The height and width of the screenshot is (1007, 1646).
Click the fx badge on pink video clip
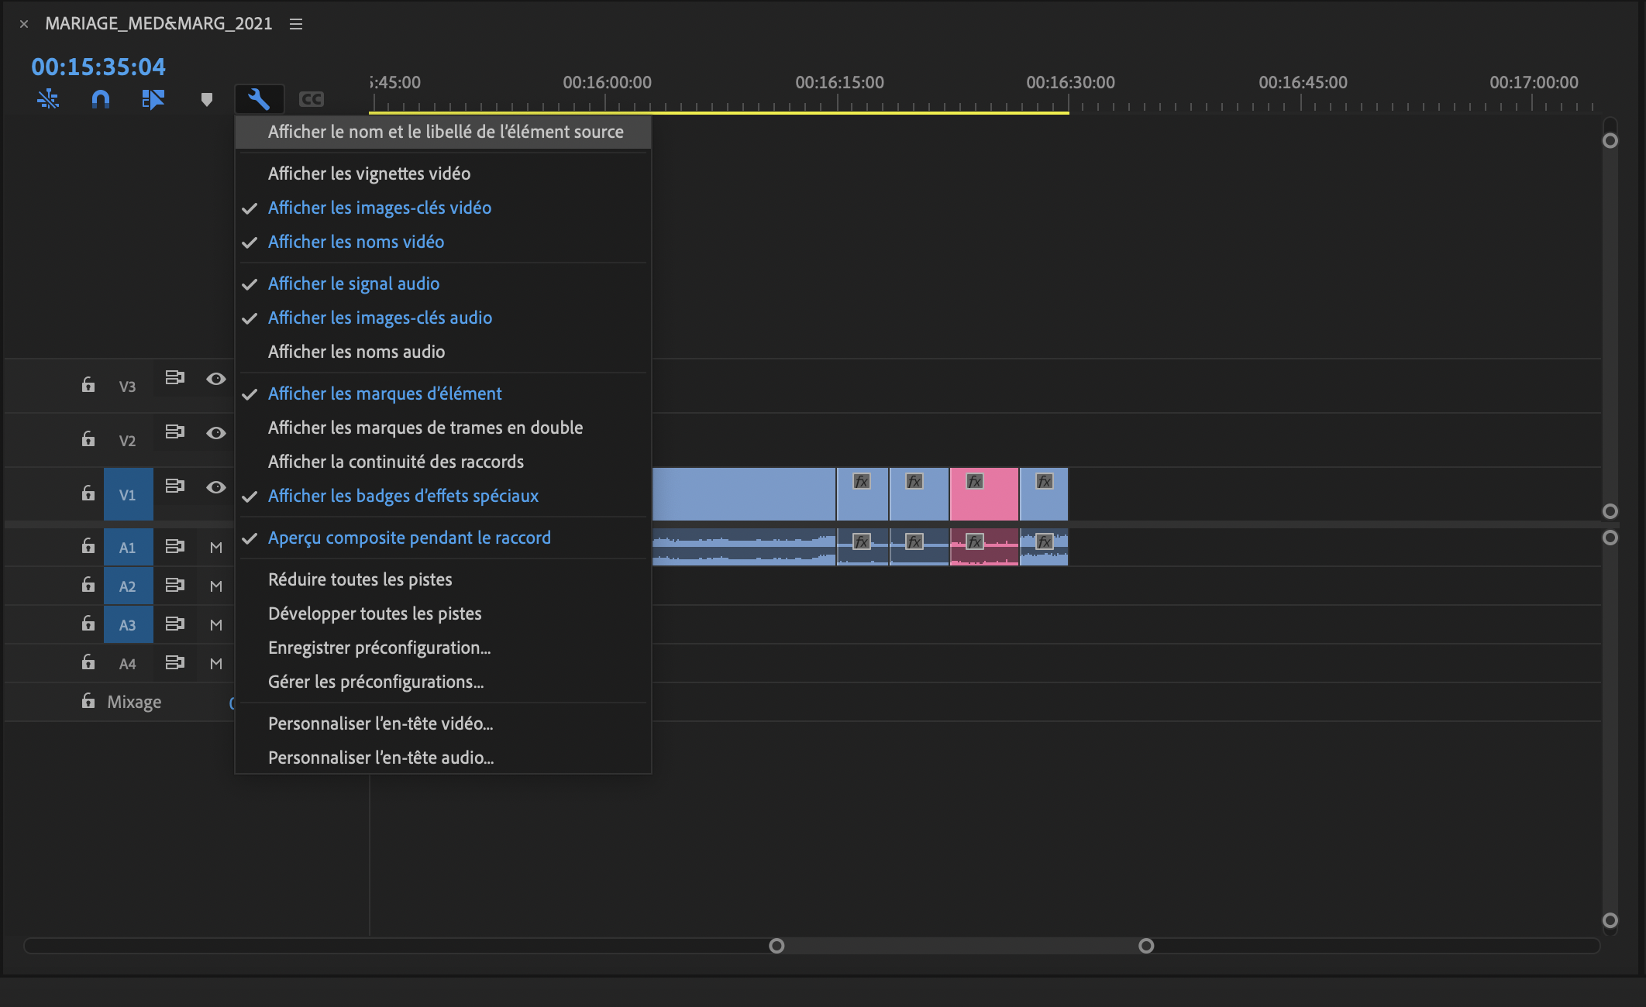click(x=975, y=482)
